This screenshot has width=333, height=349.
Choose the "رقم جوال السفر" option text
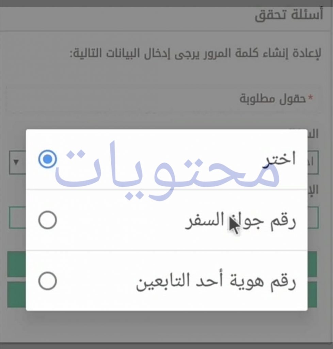pyautogui.click(x=240, y=221)
